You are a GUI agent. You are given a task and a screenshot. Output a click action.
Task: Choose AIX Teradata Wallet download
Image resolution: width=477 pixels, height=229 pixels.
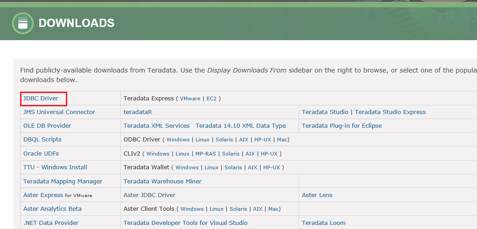tap(252, 167)
